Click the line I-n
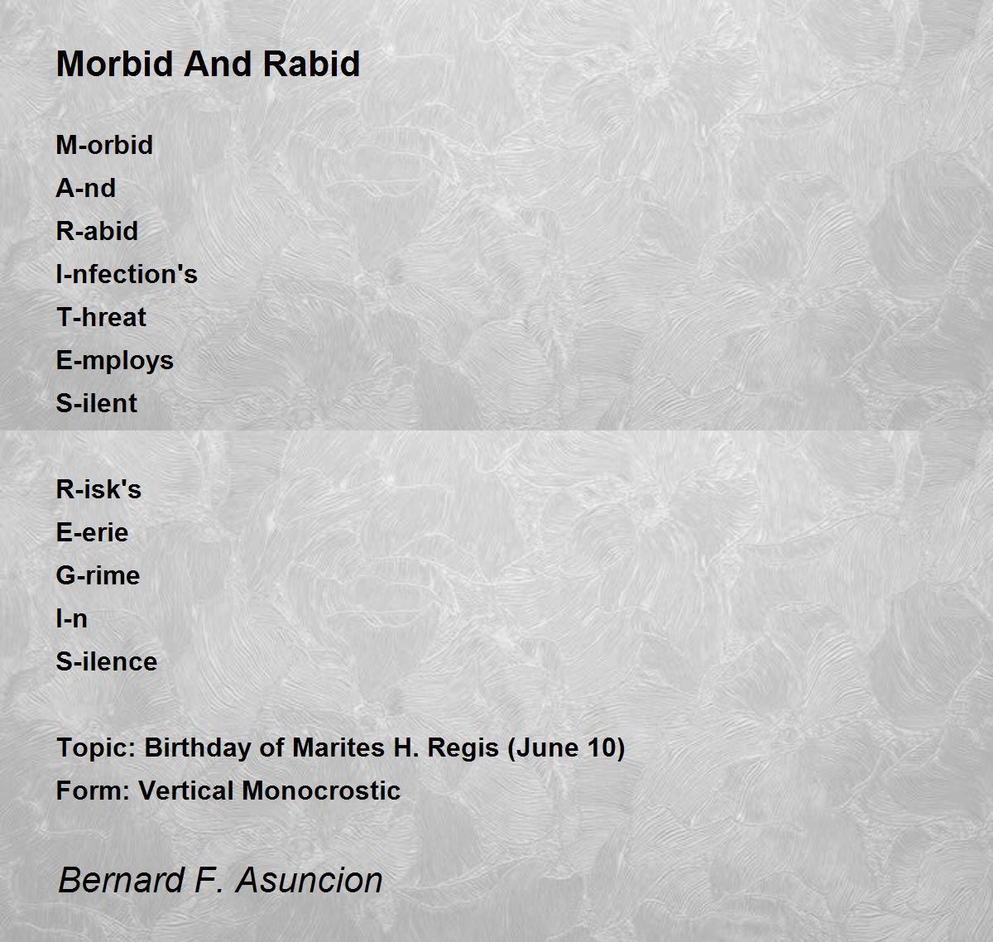The image size is (993, 942). click(x=71, y=618)
